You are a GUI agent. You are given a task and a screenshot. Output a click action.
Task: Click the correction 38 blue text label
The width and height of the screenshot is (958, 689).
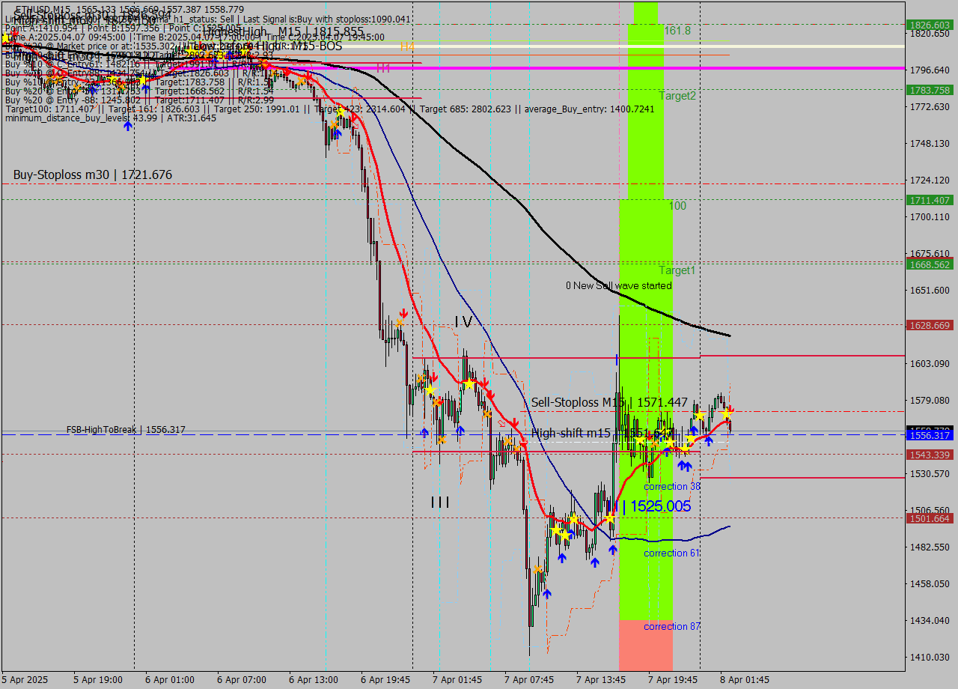(671, 487)
